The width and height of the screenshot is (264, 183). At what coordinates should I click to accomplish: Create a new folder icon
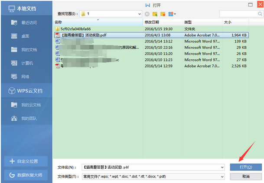pos(163,14)
